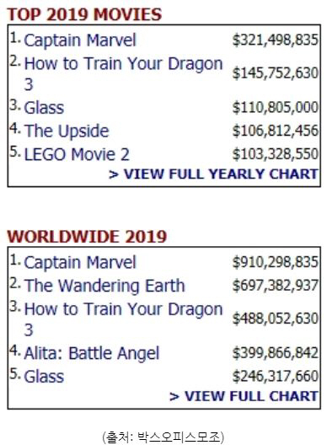
Task: Click the Box Office Mojo source caption
Action: click(x=163, y=437)
